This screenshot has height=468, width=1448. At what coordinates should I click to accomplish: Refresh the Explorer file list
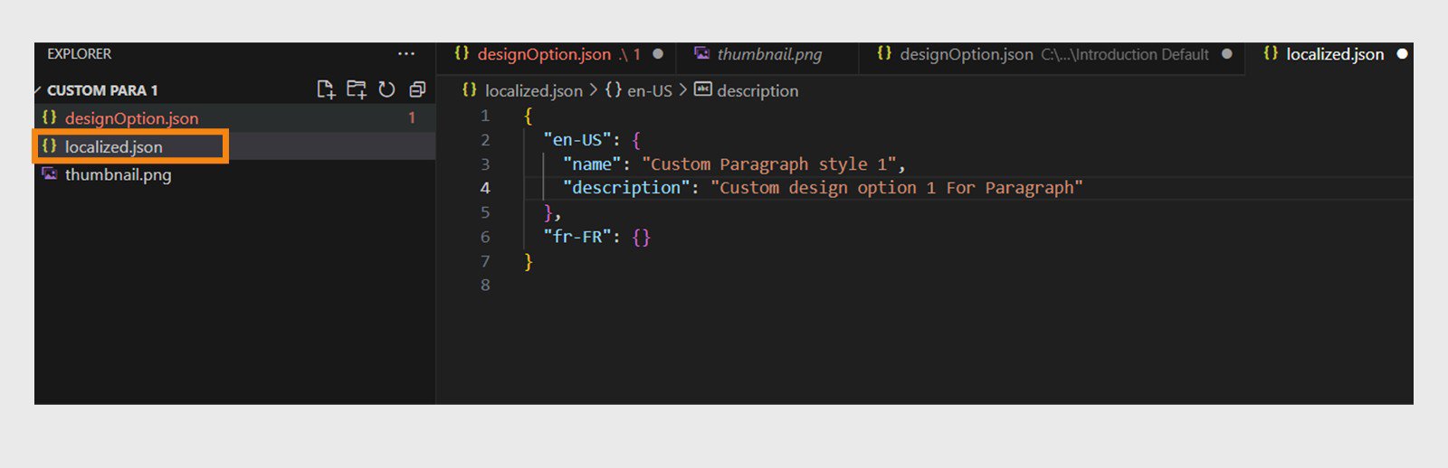click(387, 89)
